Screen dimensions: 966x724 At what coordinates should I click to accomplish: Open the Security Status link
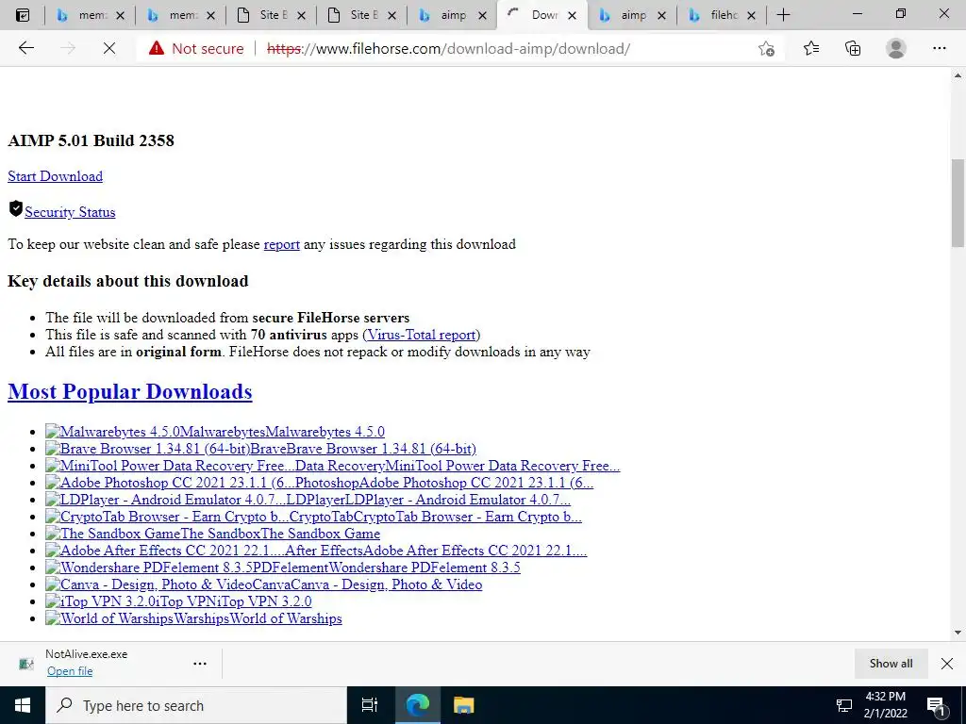point(70,212)
